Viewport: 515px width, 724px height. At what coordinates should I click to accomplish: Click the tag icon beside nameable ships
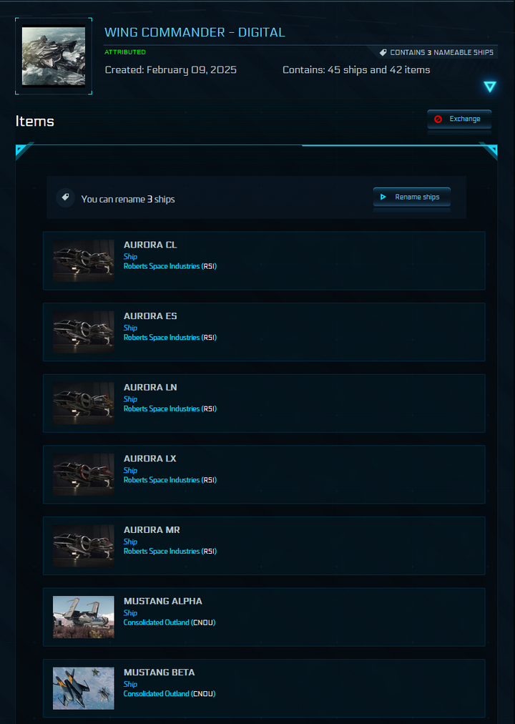[383, 53]
